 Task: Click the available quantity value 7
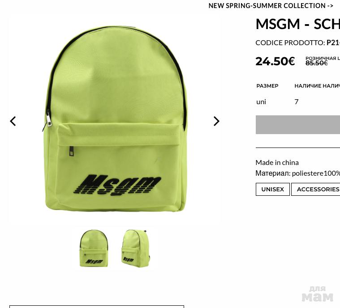297,102
